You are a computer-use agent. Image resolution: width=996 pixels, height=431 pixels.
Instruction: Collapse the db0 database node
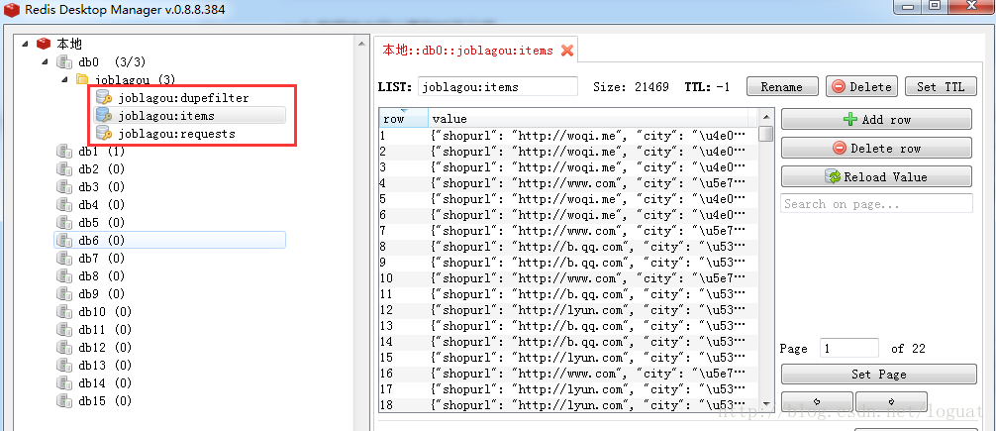click(x=45, y=61)
